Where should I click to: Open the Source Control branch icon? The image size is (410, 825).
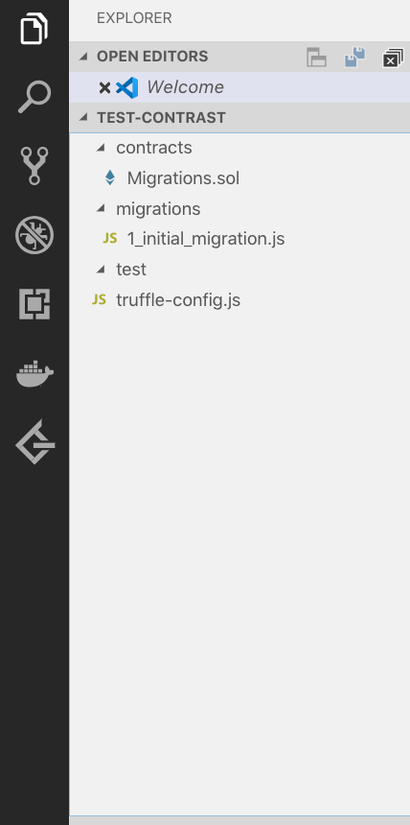(x=34, y=166)
